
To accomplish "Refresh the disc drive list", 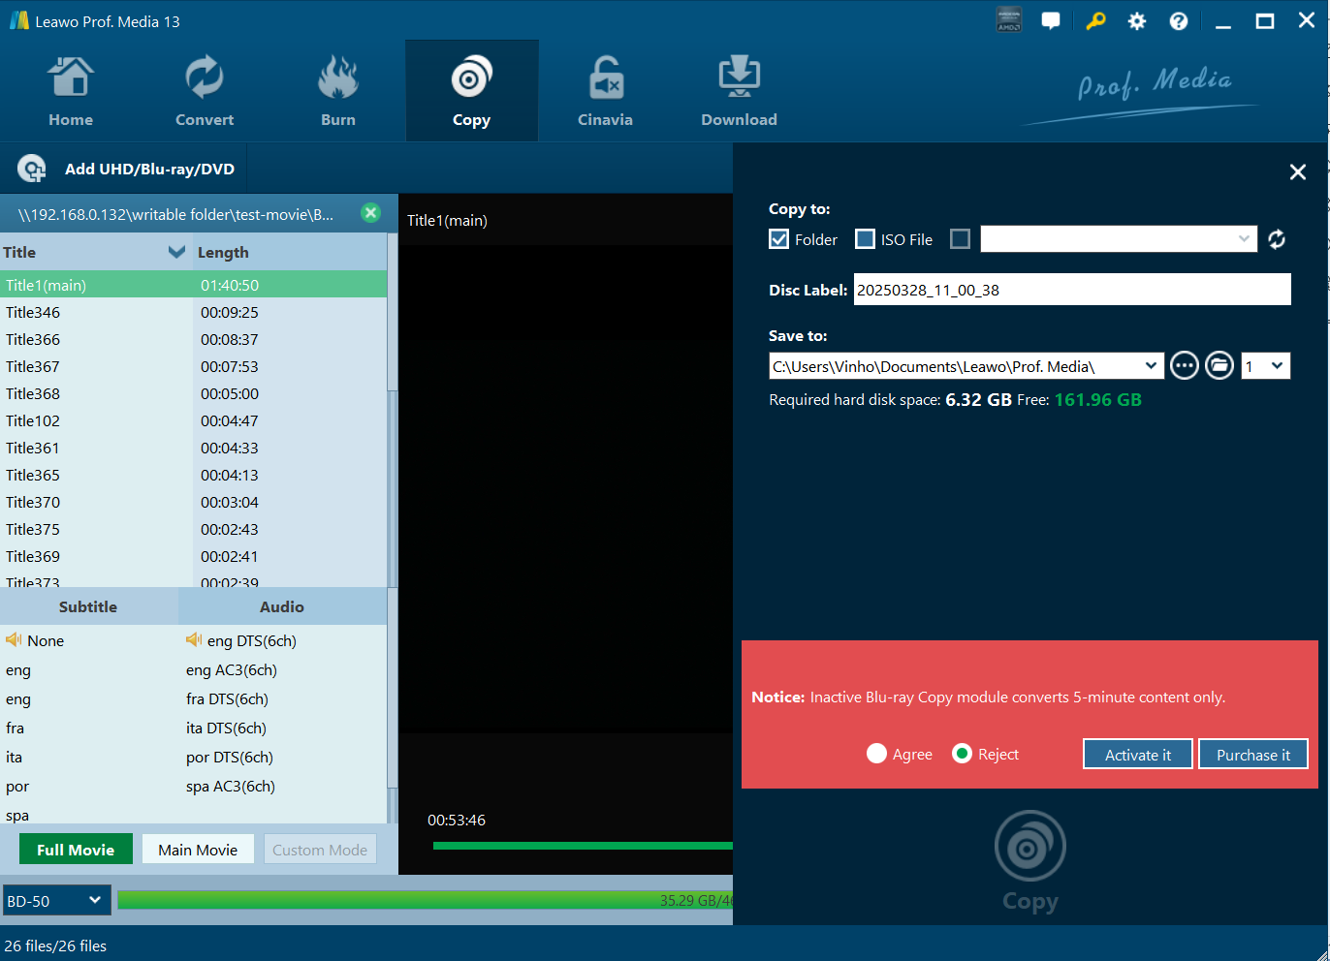I will point(1277,239).
